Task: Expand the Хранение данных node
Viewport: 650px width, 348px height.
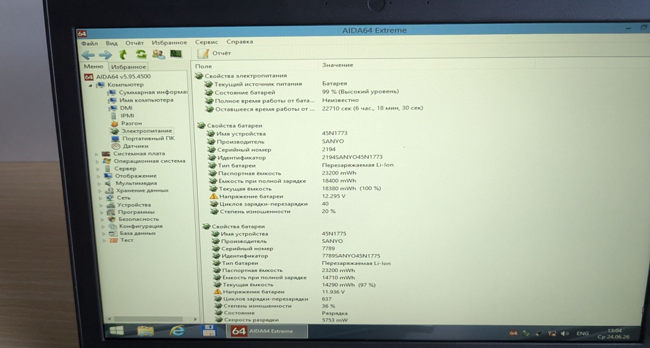Action: pyautogui.click(x=100, y=191)
